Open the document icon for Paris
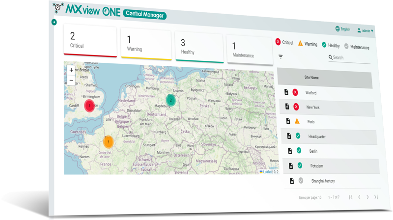This screenshot has width=393, height=220. pos(288,121)
